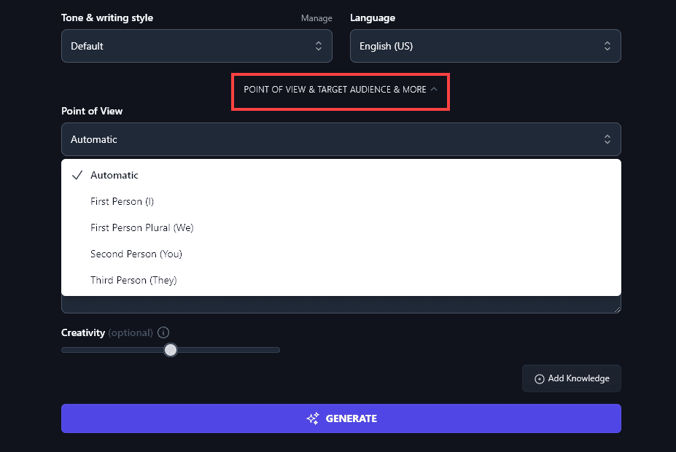Viewport: 676px width, 452px height.
Task: Open the Tone & writing style "Default" dropdown
Action: coord(196,46)
